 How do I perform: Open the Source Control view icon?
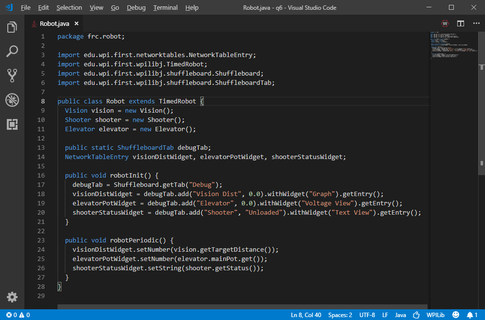(12, 76)
